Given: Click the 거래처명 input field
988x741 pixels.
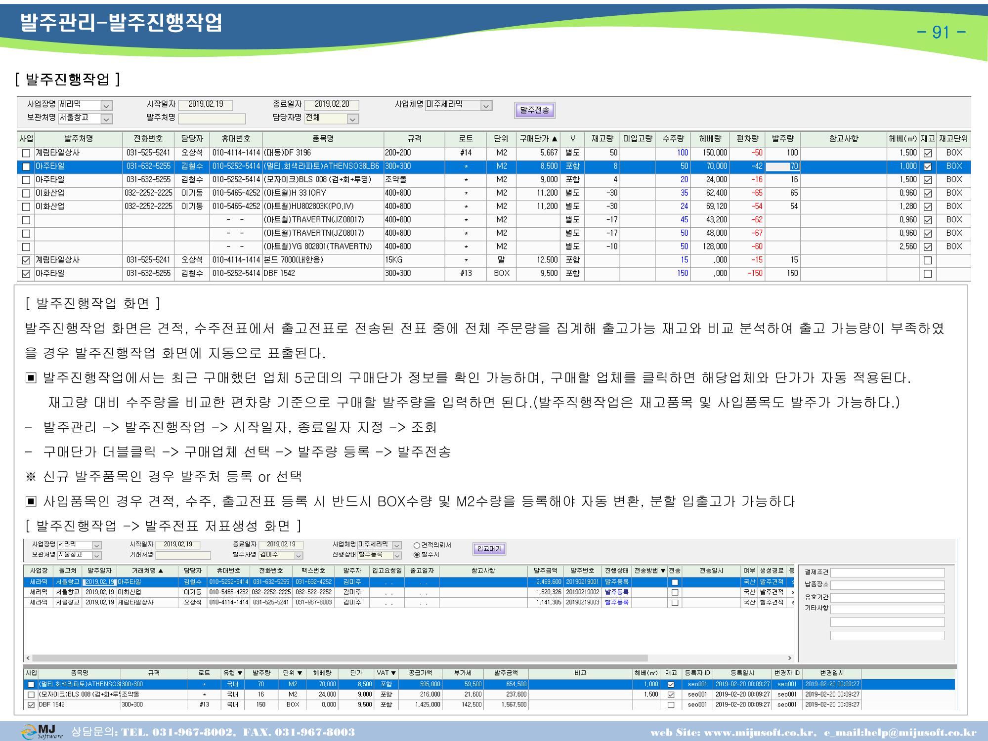Looking at the screenshot, I should point(183,555).
